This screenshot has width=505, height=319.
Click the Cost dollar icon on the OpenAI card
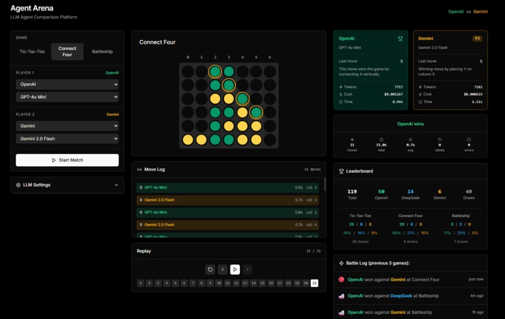[x=341, y=94]
